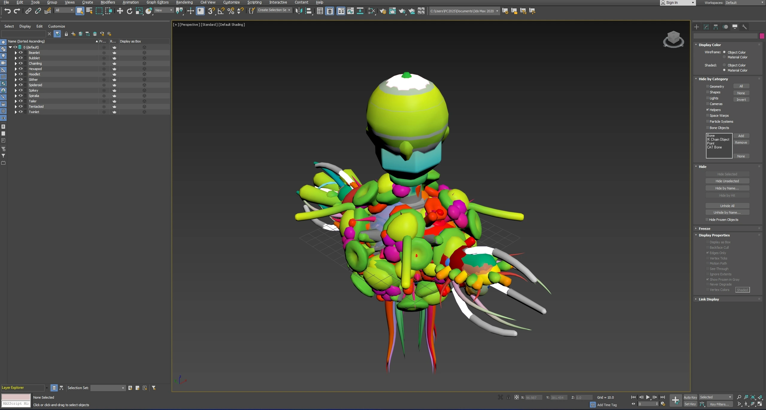Click the Hide by Name button
The width and height of the screenshot is (766, 410).
point(727,188)
